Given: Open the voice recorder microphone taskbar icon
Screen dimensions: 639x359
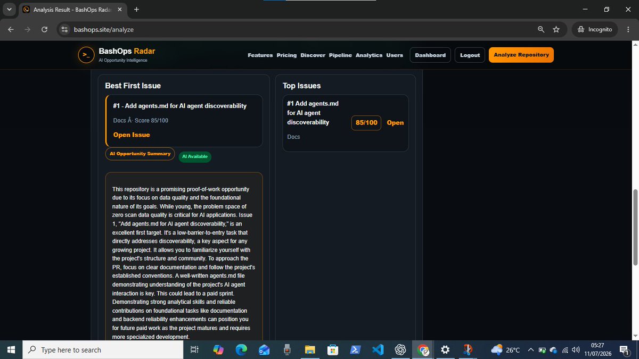Looking at the screenshot, I should (x=287, y=349).
